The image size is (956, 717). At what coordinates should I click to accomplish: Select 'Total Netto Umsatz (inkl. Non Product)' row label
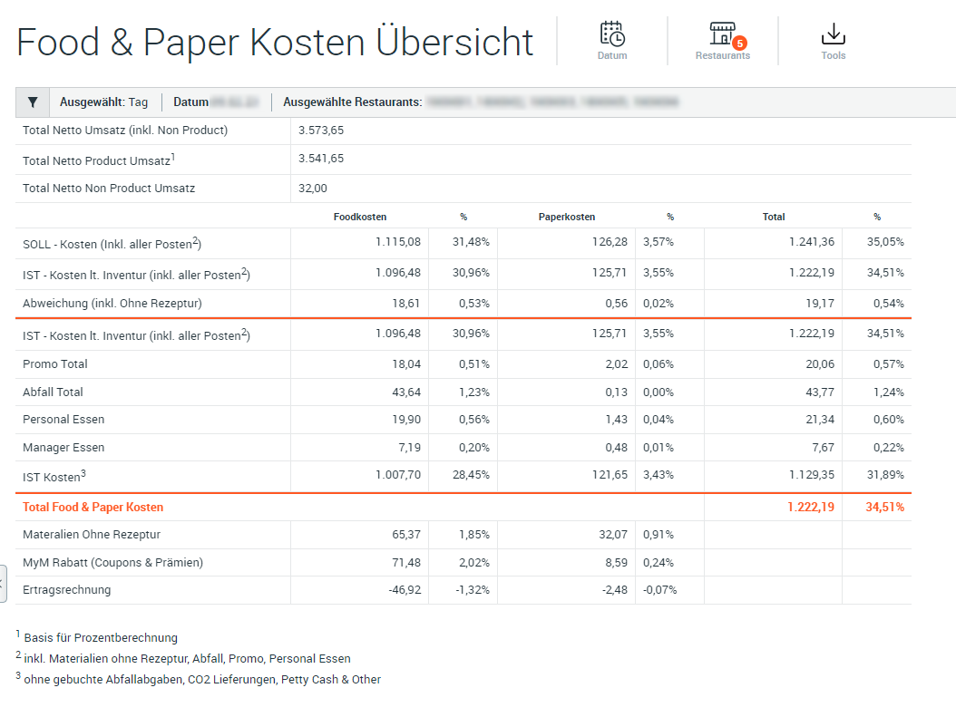[x=125, y=131]
